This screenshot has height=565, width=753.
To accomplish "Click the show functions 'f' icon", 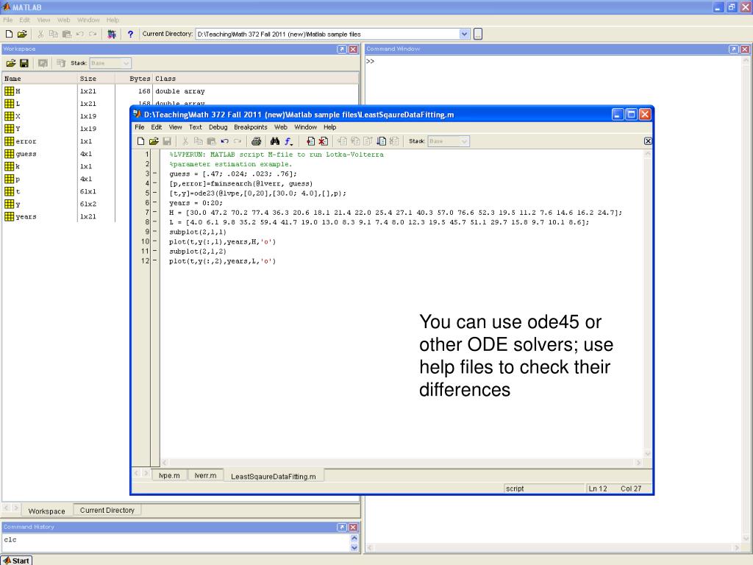I will pyautogui.click(x=288, y=141).
